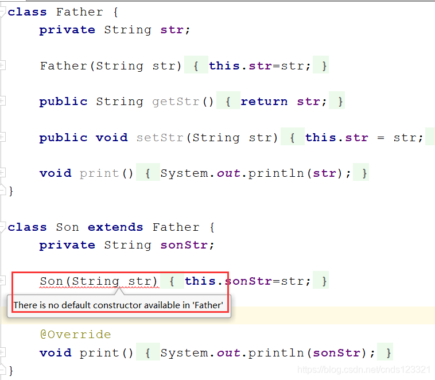Click the fold end marker at Son's closing brace

point(3,370)
